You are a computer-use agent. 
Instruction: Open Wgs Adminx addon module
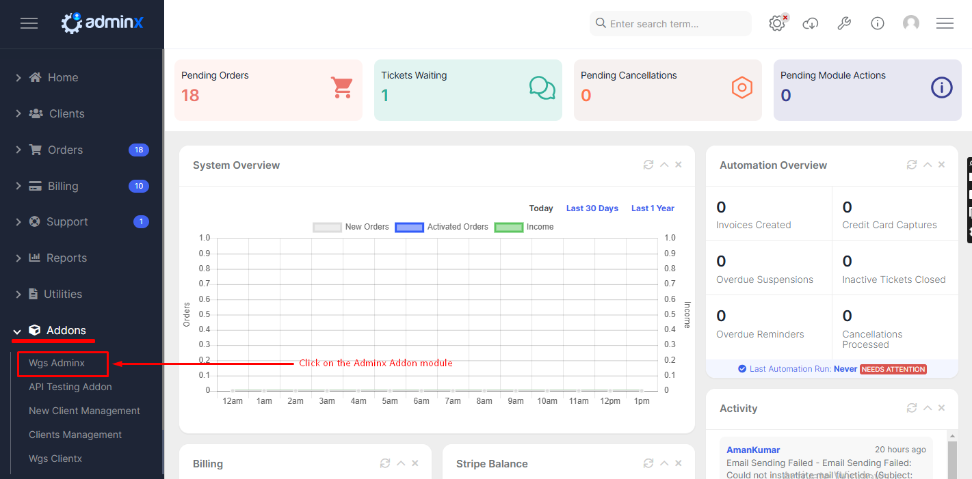[x=57, y=363]
